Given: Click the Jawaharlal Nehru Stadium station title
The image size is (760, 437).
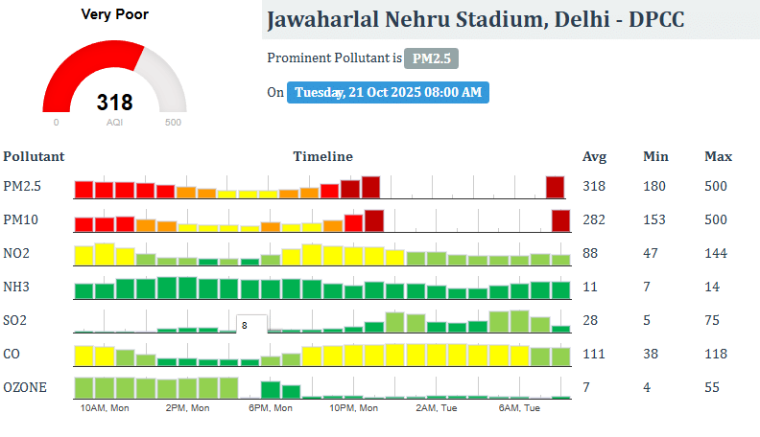Looking at the screenshot, I should point(475,20).
